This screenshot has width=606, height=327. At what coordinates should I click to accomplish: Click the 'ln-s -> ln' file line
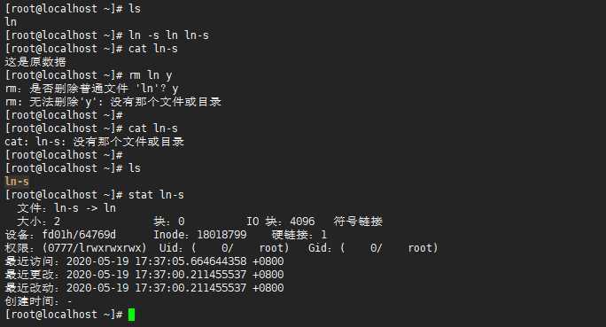[x=66, y=208]
